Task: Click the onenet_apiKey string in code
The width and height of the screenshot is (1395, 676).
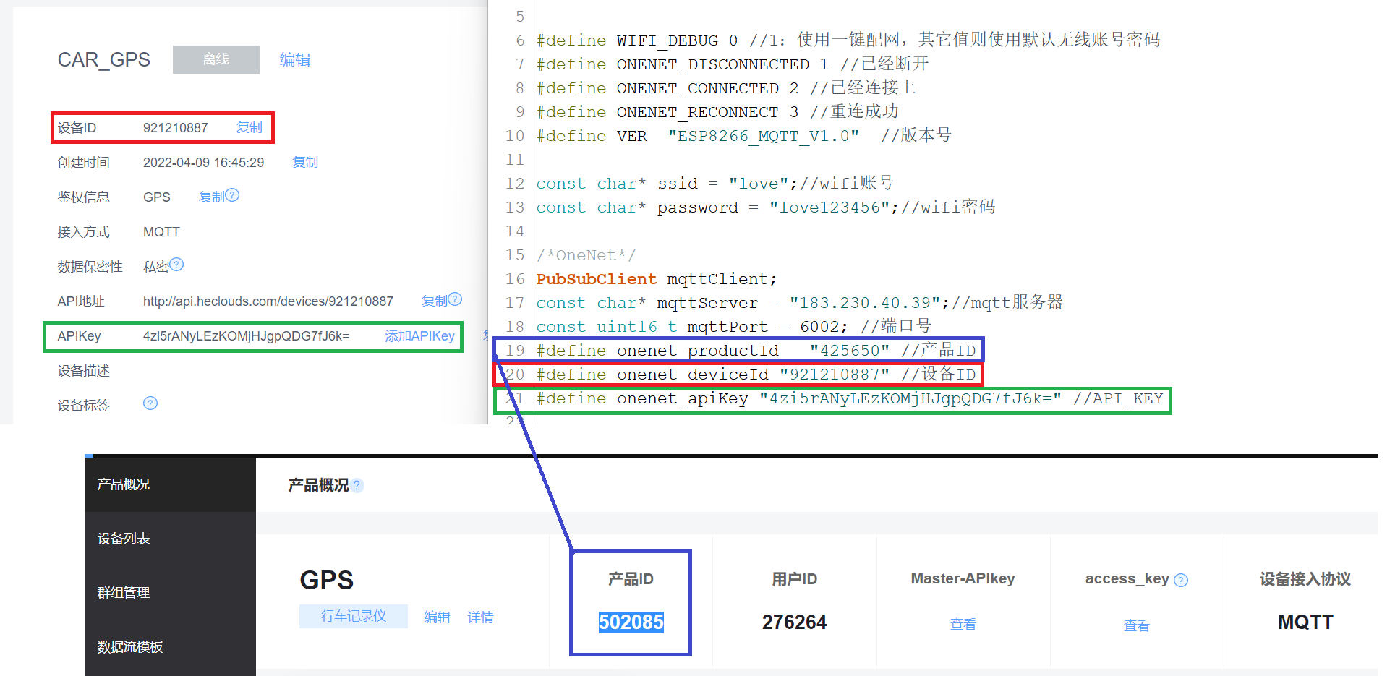Action: coord(910,398)
